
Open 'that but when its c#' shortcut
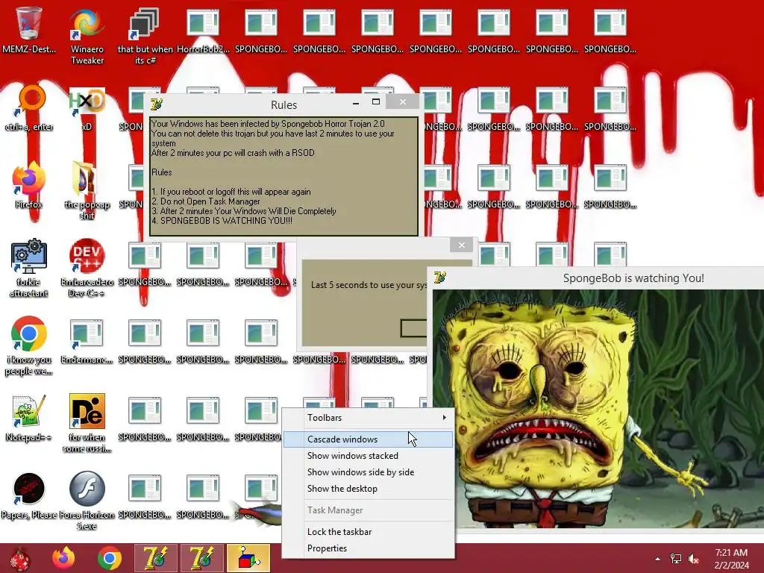click(145, 36)
